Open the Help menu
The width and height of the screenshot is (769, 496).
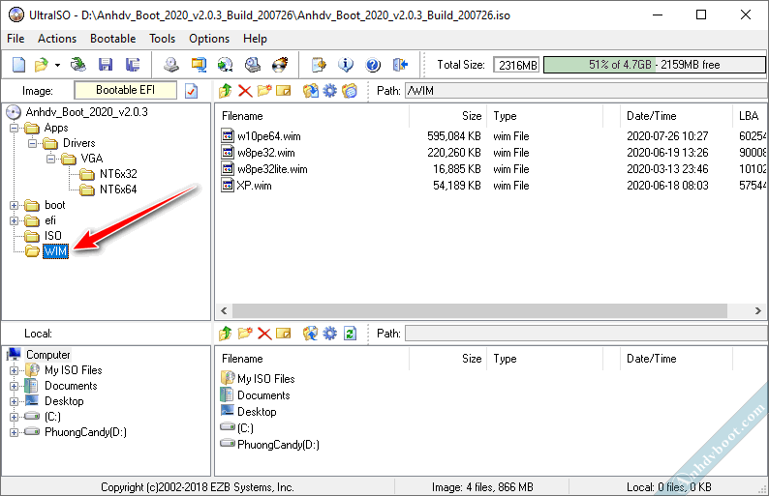[x=255, y=39]
